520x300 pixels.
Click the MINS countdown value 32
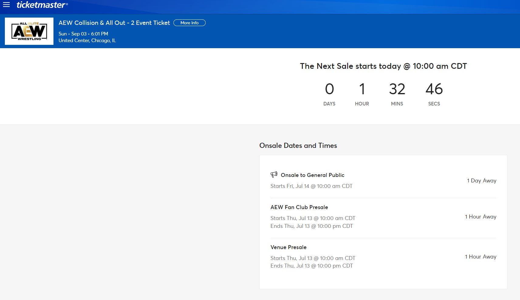(397, 89)
